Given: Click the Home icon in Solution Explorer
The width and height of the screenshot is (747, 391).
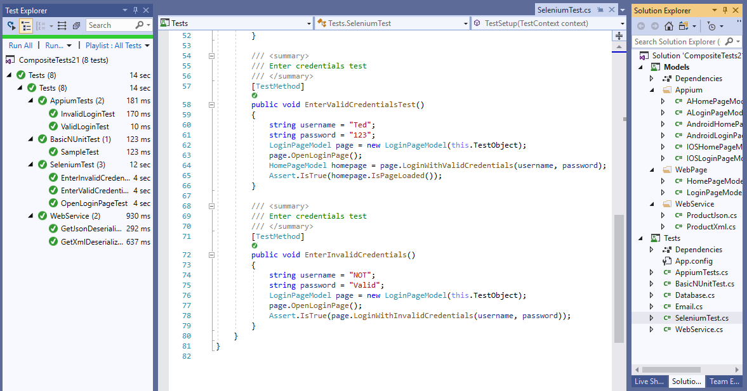Looking at the screenshot, I should [669, 26].
